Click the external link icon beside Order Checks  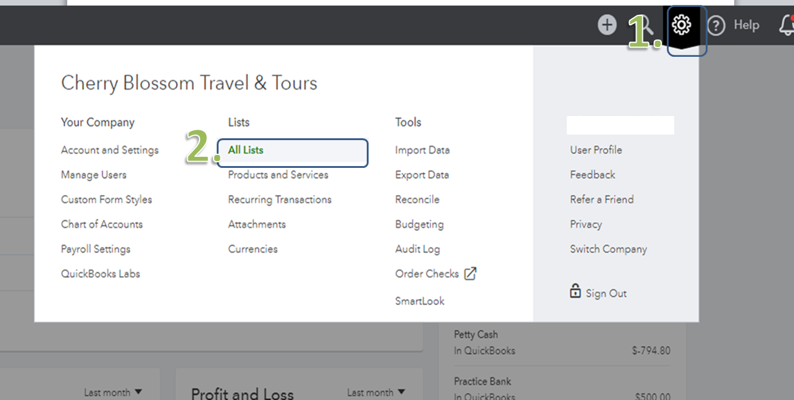tap(470, 273)
